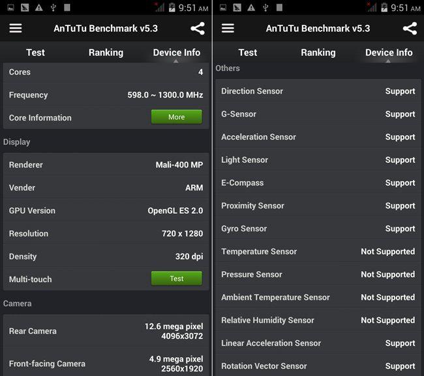Image resolution: width=424 pixels, height=376 pixels.
Task: Click the green More button for Core Information
Action: pos(177,117)
